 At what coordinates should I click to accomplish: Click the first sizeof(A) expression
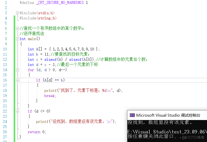[53, 59]
